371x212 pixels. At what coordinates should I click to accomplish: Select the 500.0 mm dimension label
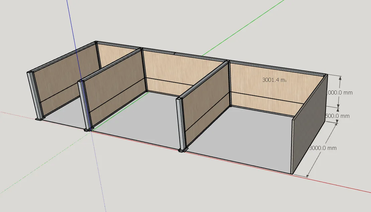338,116
